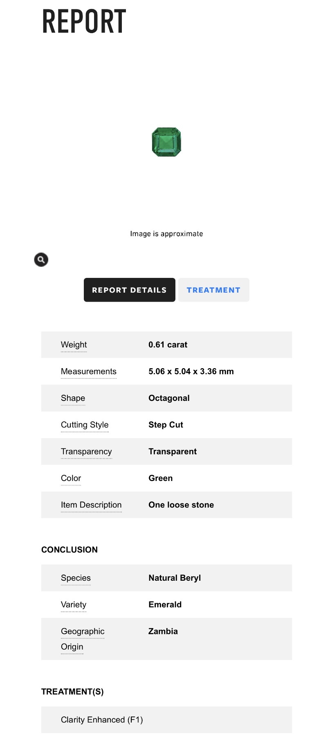Click the Species term label
The height and width of the screenshot is (736, 332).
tap(76, 578)
